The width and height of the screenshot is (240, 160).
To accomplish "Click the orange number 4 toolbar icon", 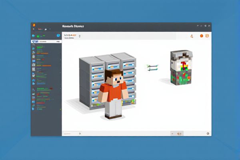I will [192, 36].
